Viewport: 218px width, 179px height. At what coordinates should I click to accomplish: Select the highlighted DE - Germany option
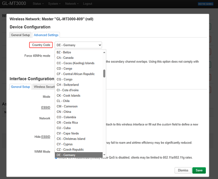[66, 155]
